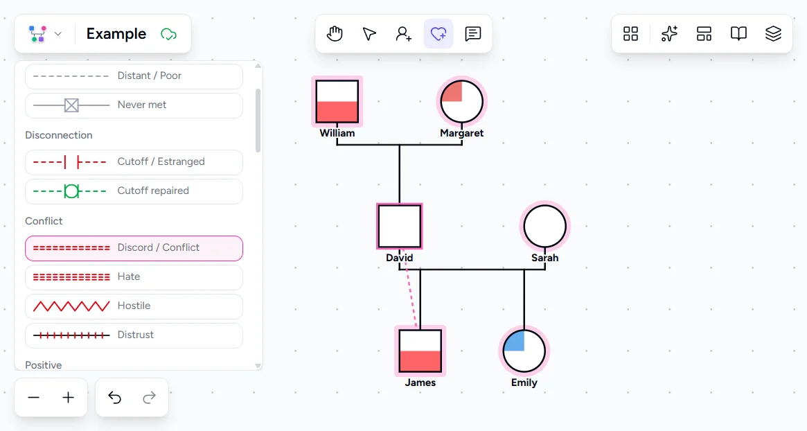This screenshot has height=431, width=807.
Task: Click the cloud saved sync icon
Action: click(x=169, y=35)
